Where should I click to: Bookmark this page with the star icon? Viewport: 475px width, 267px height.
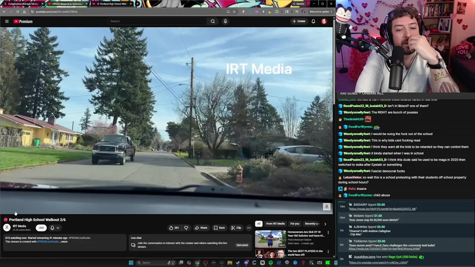[234, 11]
